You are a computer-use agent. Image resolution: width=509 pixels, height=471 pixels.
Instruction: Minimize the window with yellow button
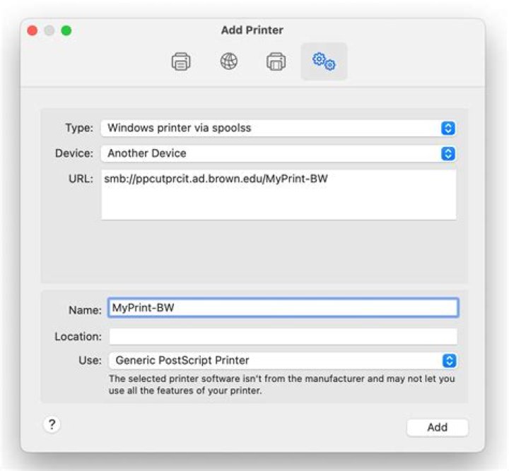coord(49,31)
